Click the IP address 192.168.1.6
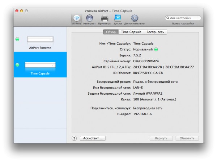Image resolution: width=217 pixels, height=162 pixels. (142, 114)
